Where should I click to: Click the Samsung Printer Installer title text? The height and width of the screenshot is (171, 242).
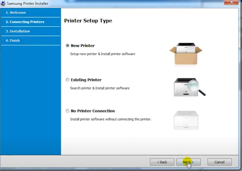[28, 3]
